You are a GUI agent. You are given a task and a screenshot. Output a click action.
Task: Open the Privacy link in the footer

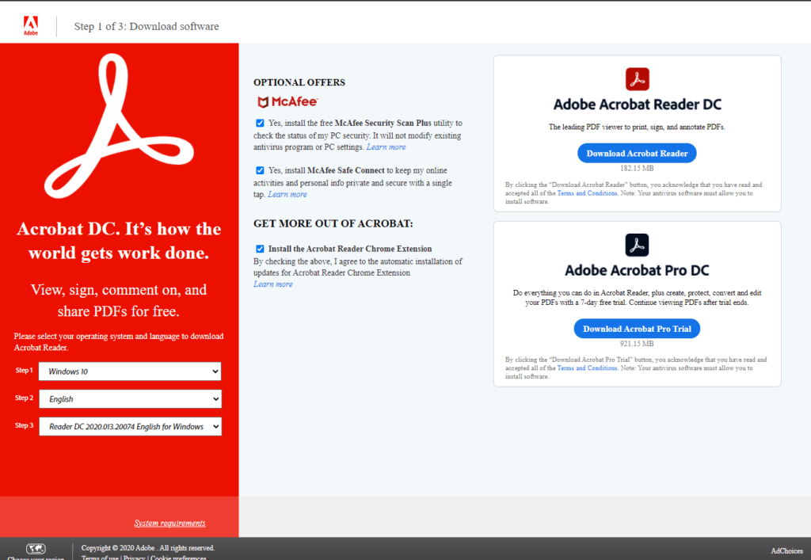pos(134,558)
